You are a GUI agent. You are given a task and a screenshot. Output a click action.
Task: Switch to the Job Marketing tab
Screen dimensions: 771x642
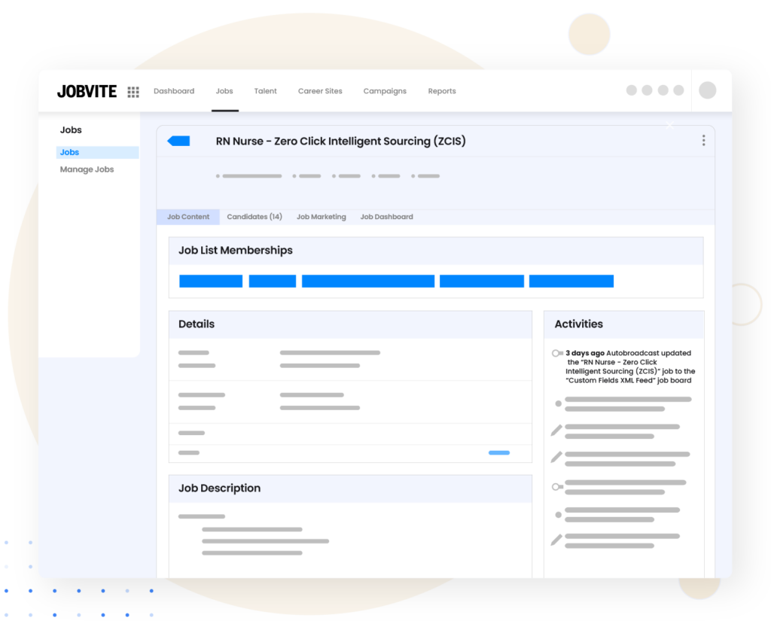point(321,217)
